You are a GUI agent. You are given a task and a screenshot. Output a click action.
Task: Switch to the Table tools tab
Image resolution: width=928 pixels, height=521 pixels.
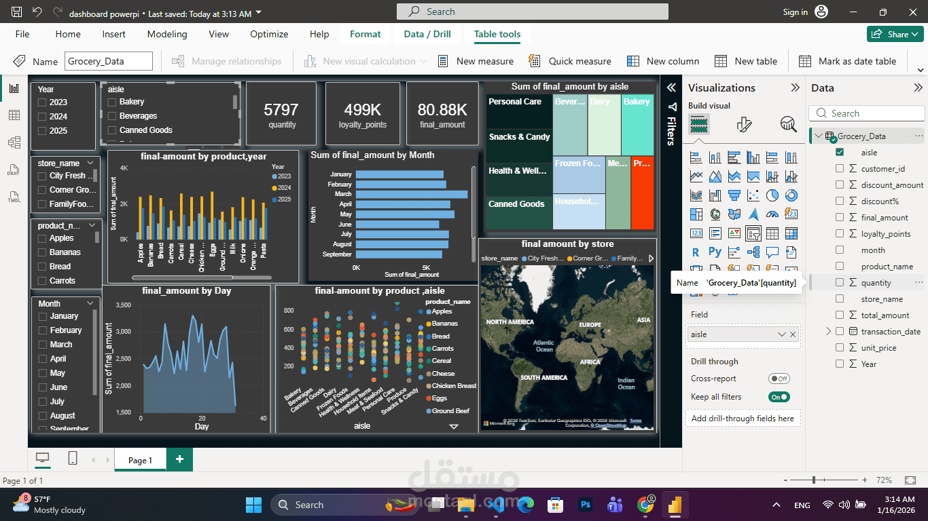[x=497, y=34]
